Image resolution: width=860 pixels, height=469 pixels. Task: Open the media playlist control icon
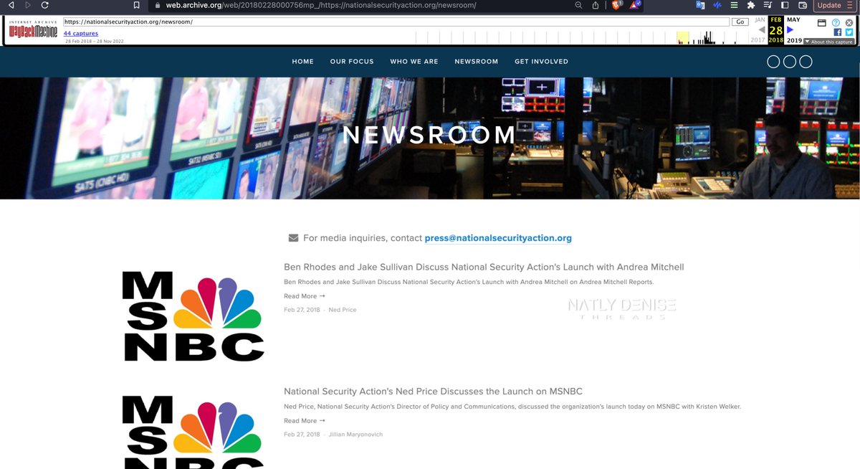(768, 5)
